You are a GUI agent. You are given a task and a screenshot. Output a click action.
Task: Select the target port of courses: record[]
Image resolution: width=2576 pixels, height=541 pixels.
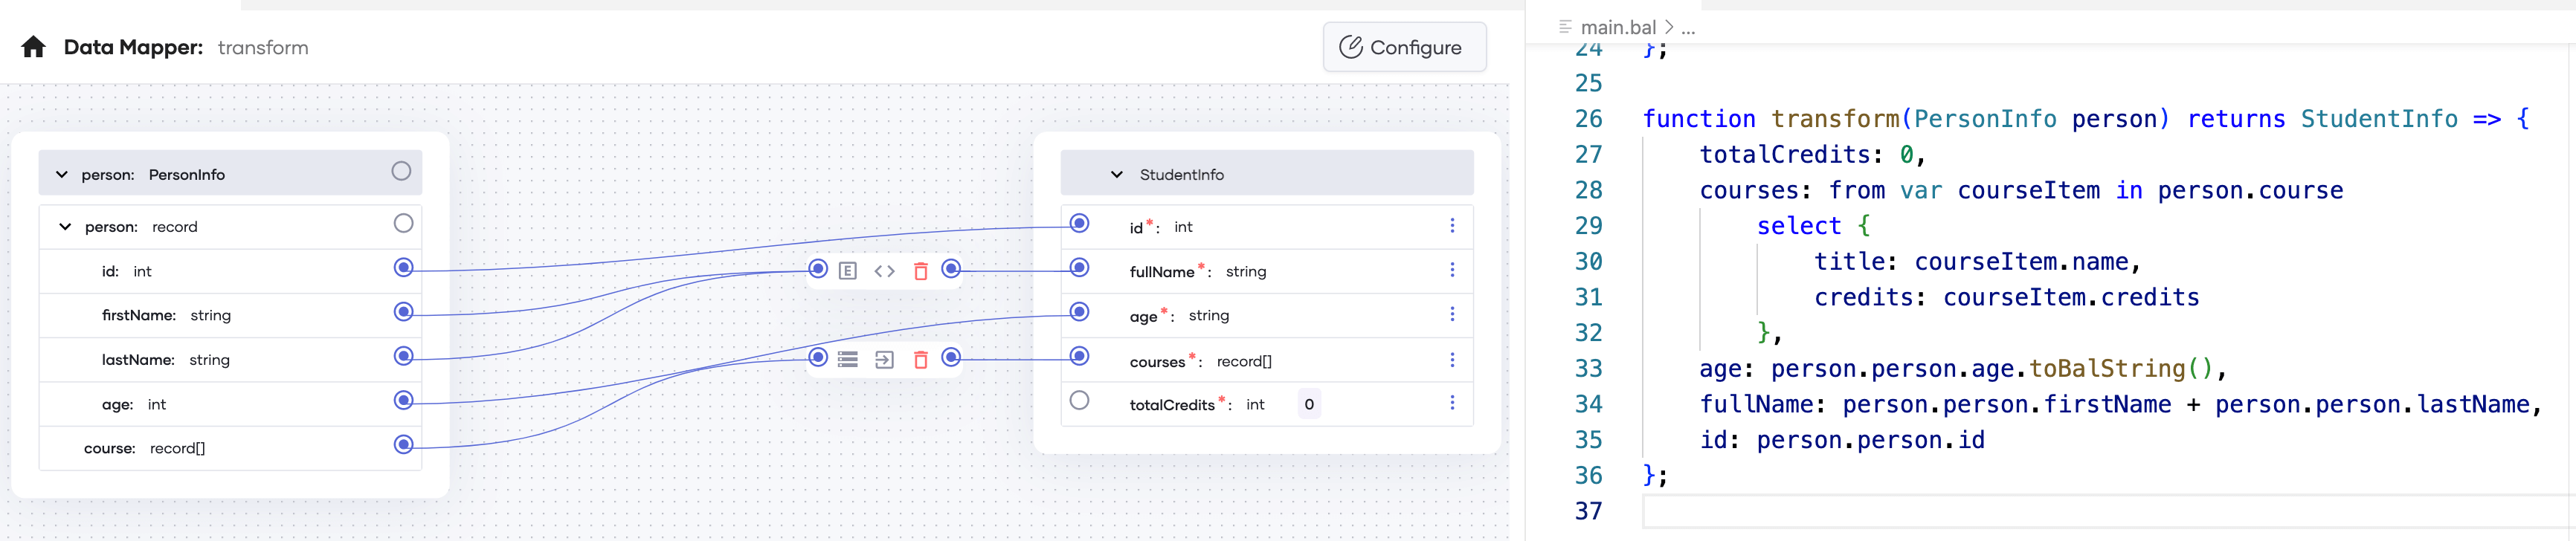pyautogui.click(x=1079, y=356)
